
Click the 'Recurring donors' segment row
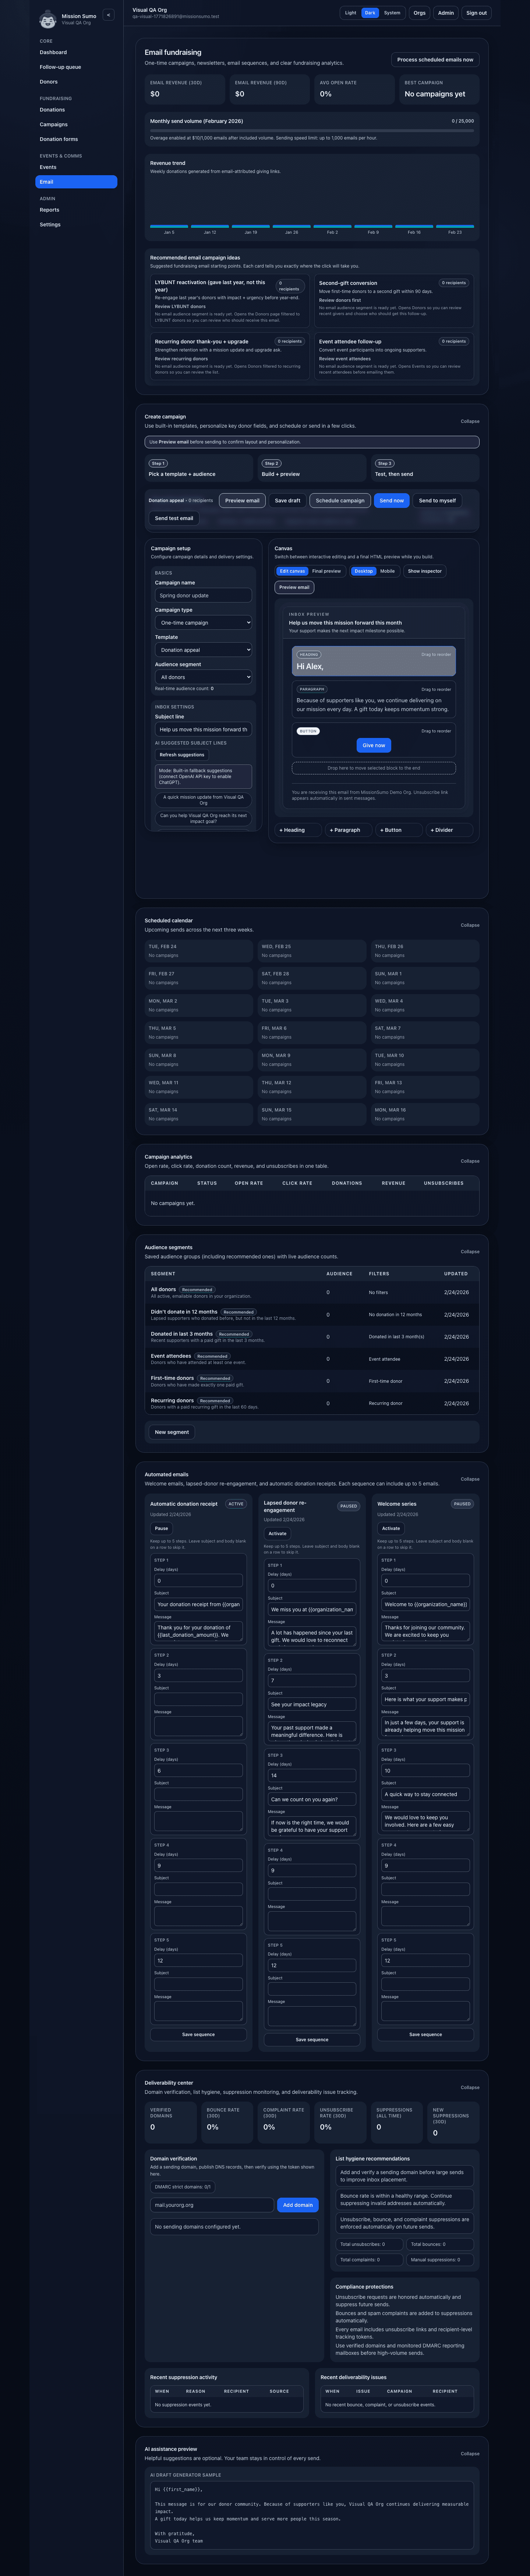[x=312, y=1403]
